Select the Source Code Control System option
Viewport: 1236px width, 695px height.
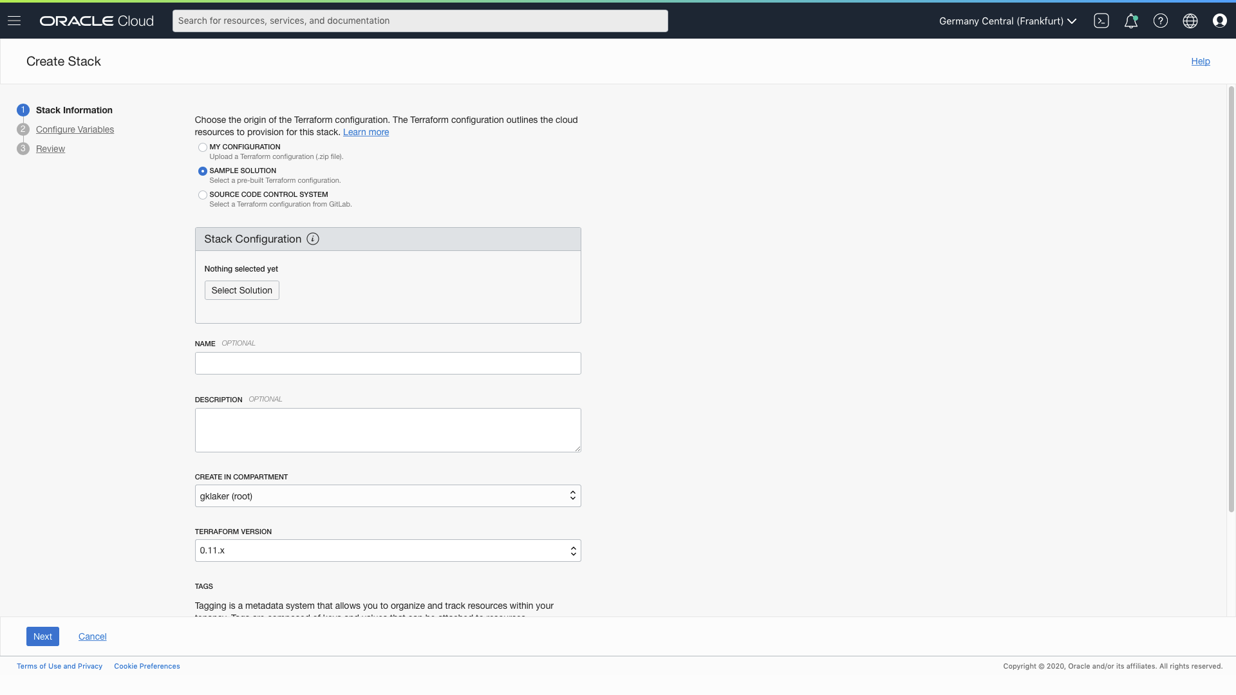(203, 195)
